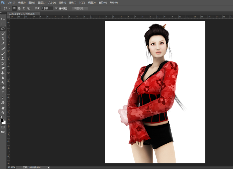This screenshot has width=233, height=169.
Task: Select the Crop tool in toolbar
Action: tap(3, 39)
